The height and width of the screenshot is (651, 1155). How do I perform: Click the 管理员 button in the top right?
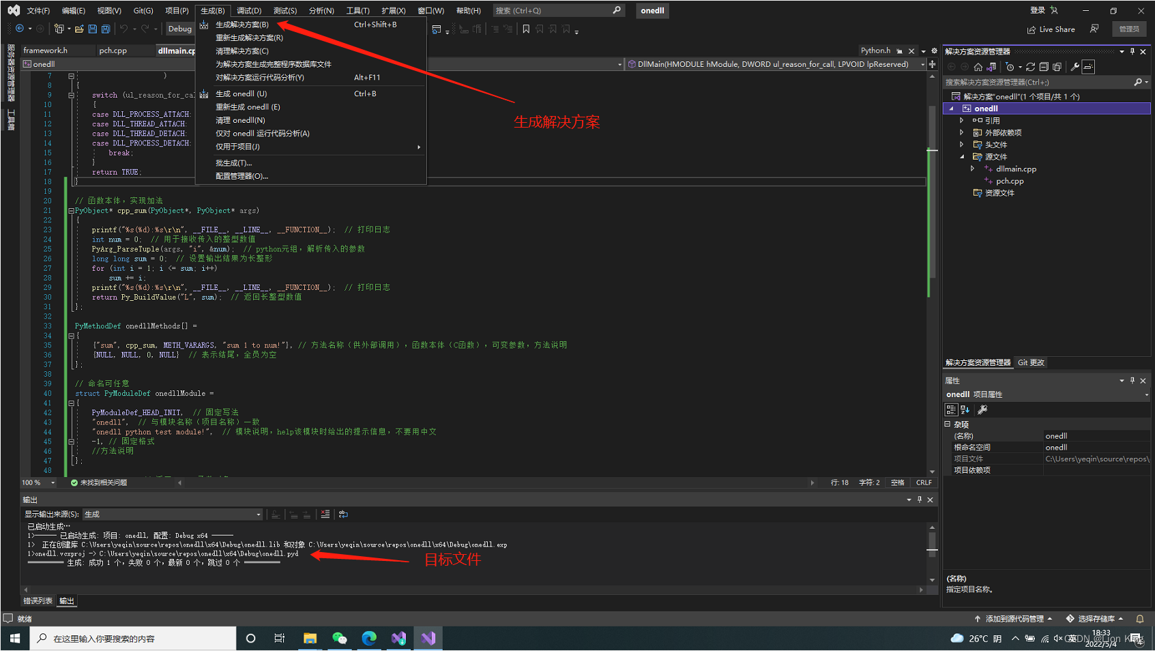[x=1129, y=29]
